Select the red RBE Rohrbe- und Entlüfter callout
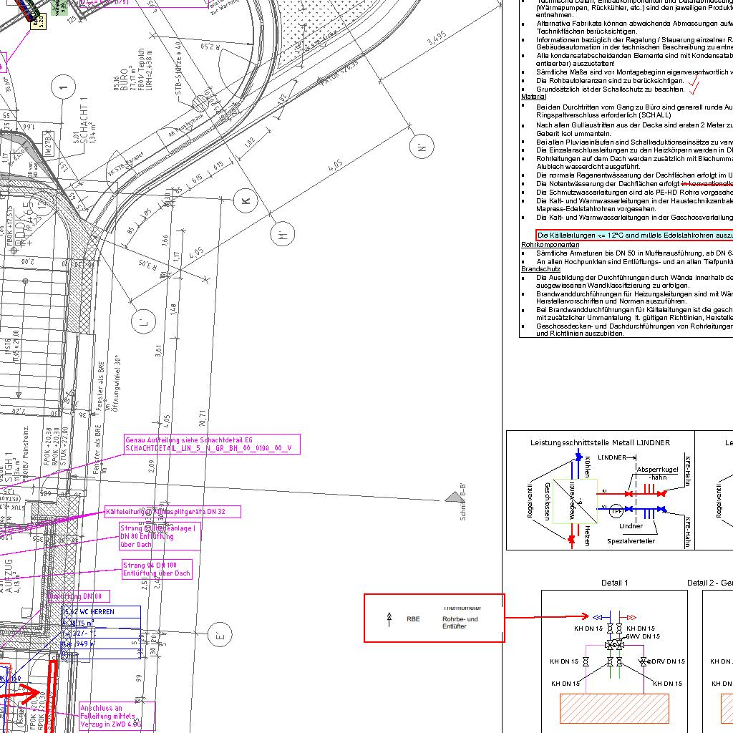The width and height of the screenshot is (733, 733). click(x=434, y=618)
